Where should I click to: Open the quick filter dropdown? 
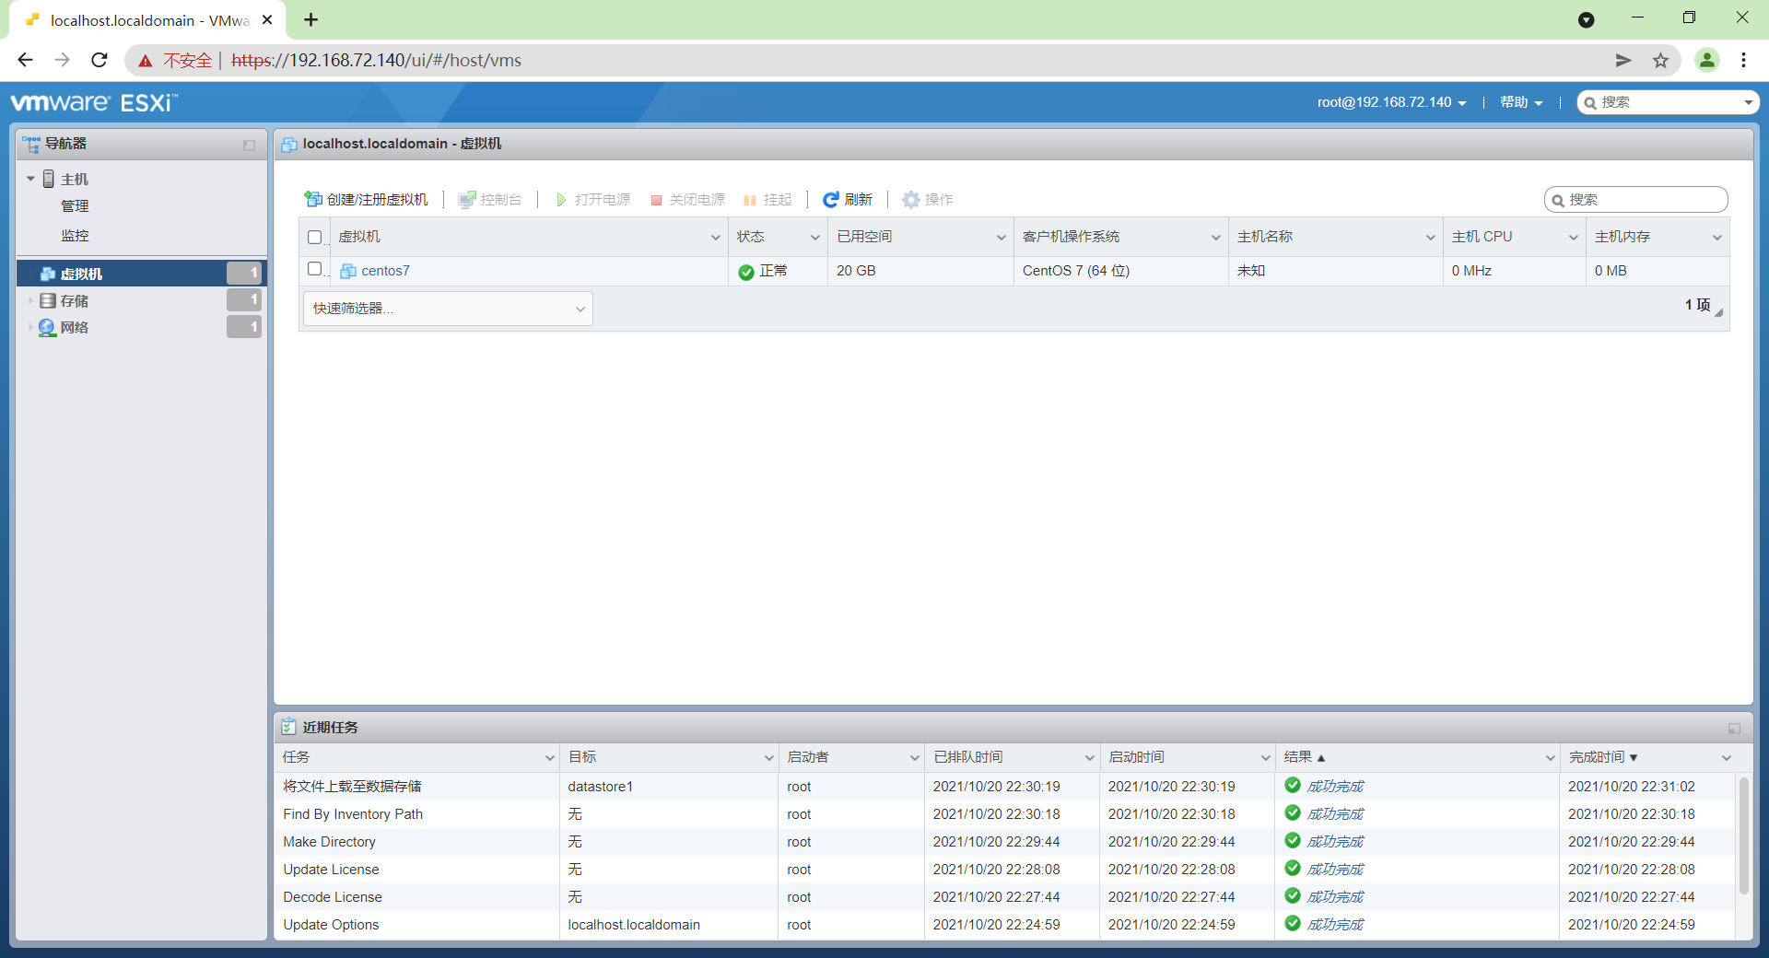448,309
